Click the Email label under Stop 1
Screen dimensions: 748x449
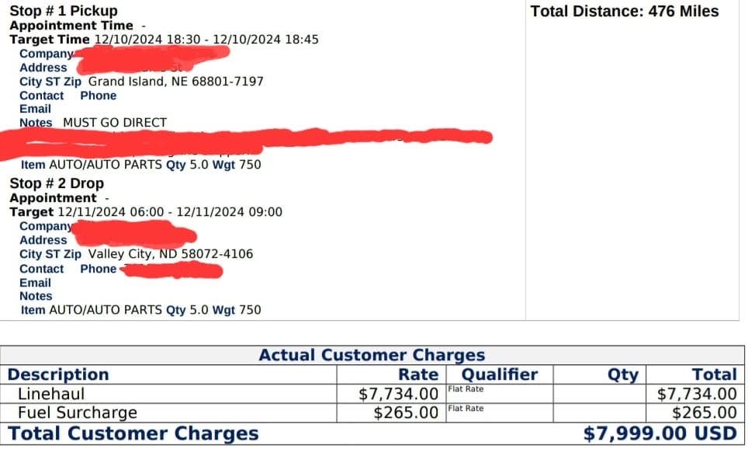35,109
